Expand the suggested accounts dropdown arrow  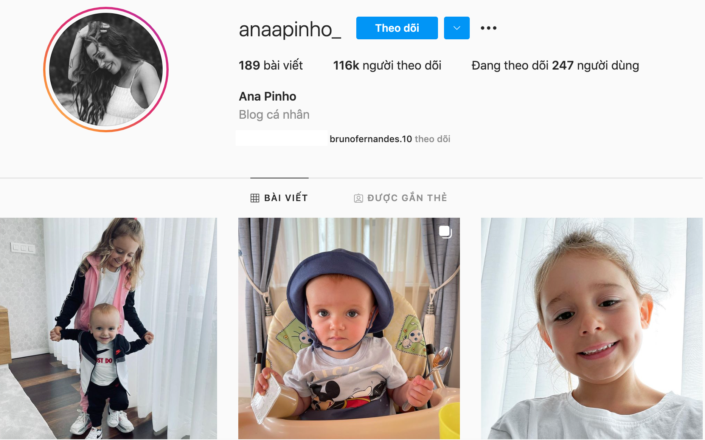[x=457, y=28]
